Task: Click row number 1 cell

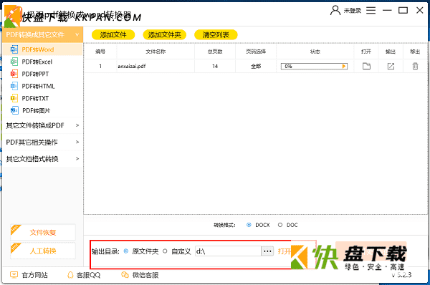Action: [x=100, y=66]
